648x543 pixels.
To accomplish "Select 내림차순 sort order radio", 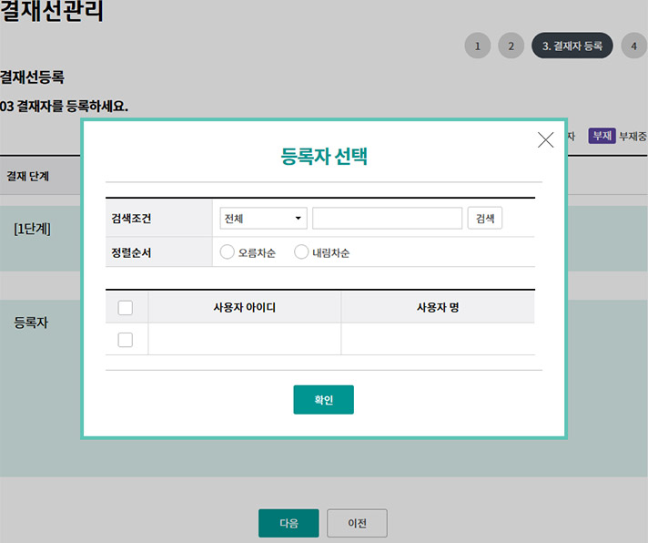I will [301, 252].
